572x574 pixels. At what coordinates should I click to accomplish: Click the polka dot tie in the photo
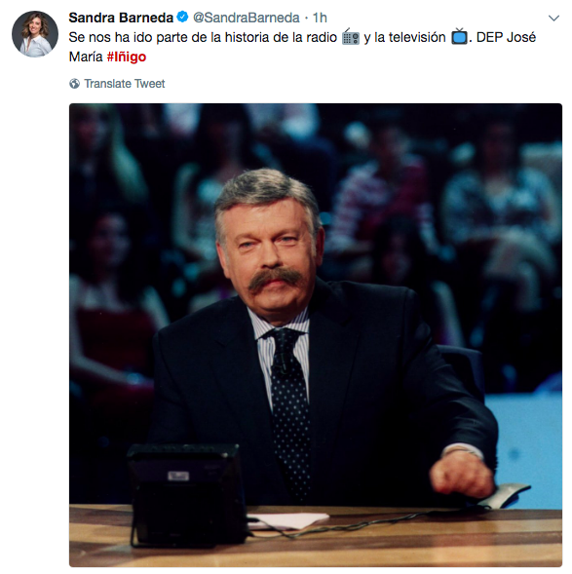coord(289,406)
